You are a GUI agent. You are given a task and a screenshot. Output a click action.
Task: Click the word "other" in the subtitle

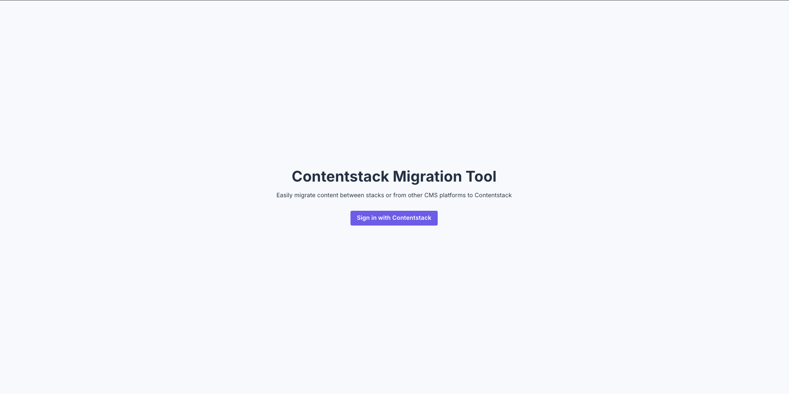pos(415,195)
